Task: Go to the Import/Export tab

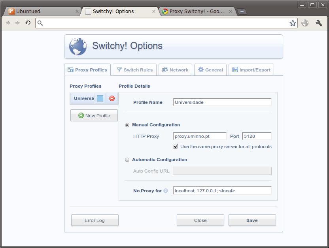Action: pos(251,70)
